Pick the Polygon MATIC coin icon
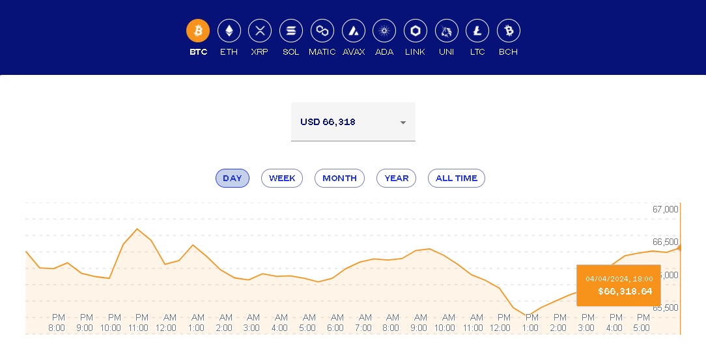 pyautogui.click(x=322, y=31)
